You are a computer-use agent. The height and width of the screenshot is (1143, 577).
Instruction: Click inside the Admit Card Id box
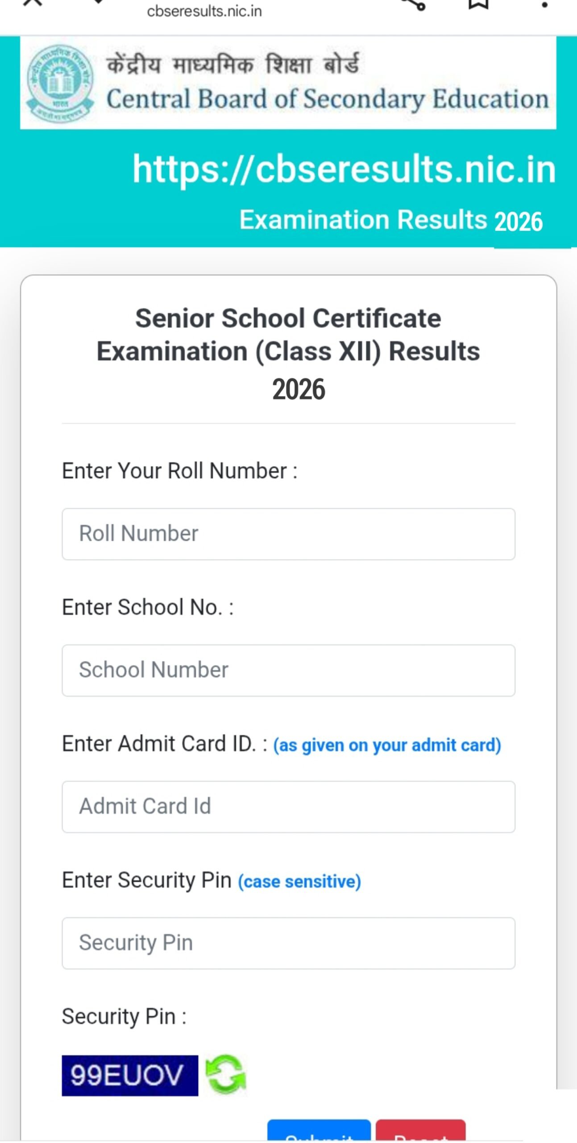(288, 806)
